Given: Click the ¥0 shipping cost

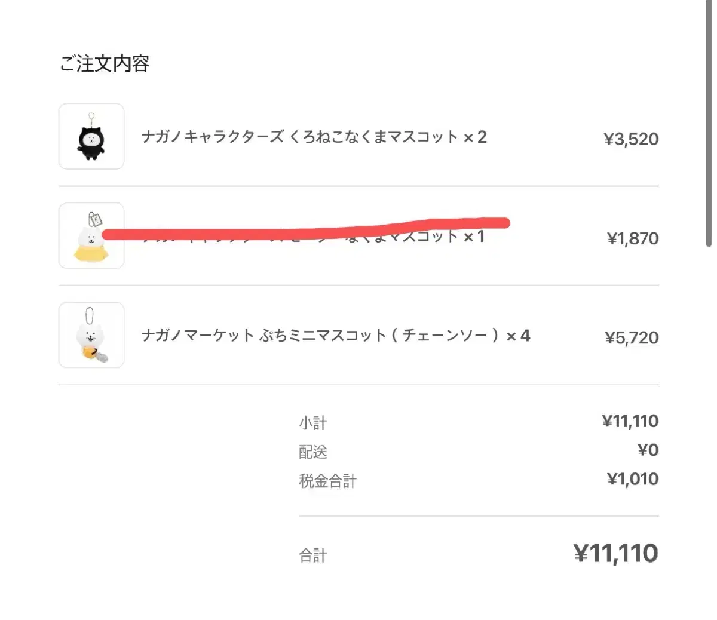Looking at the screenshot, I should pos(648,450).
